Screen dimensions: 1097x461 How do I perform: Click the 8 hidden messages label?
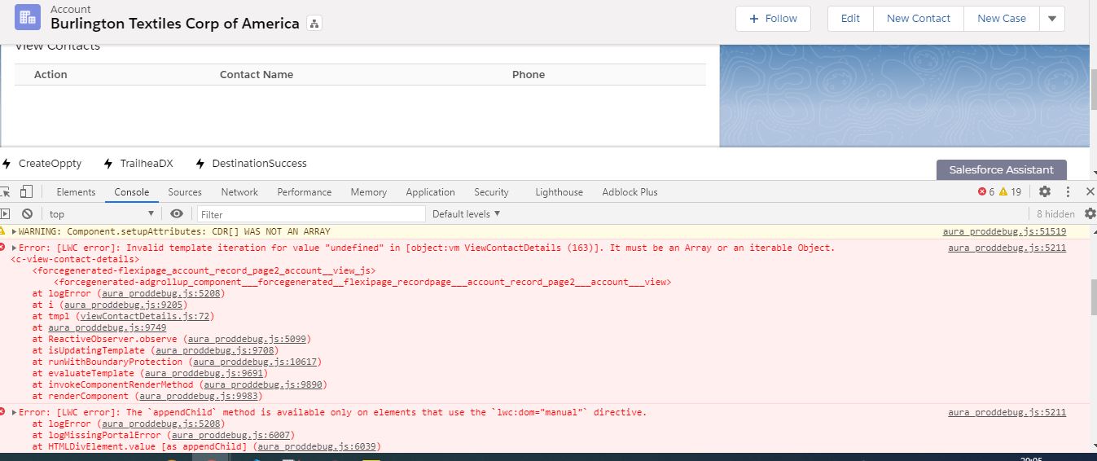tap(1055, 214)
